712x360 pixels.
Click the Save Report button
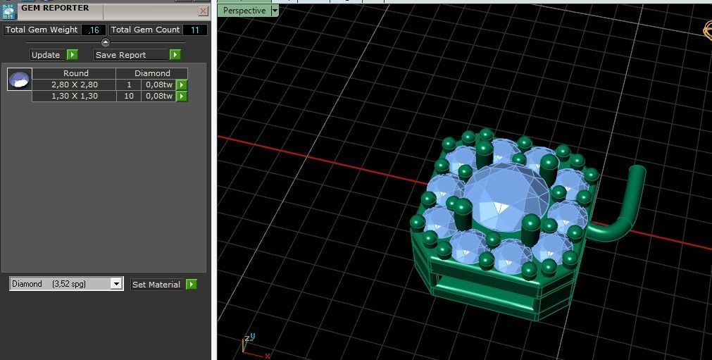(x=131, y=55)
